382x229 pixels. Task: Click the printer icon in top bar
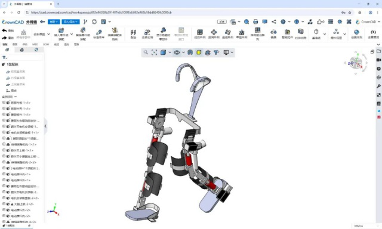(x=255, y=22)
